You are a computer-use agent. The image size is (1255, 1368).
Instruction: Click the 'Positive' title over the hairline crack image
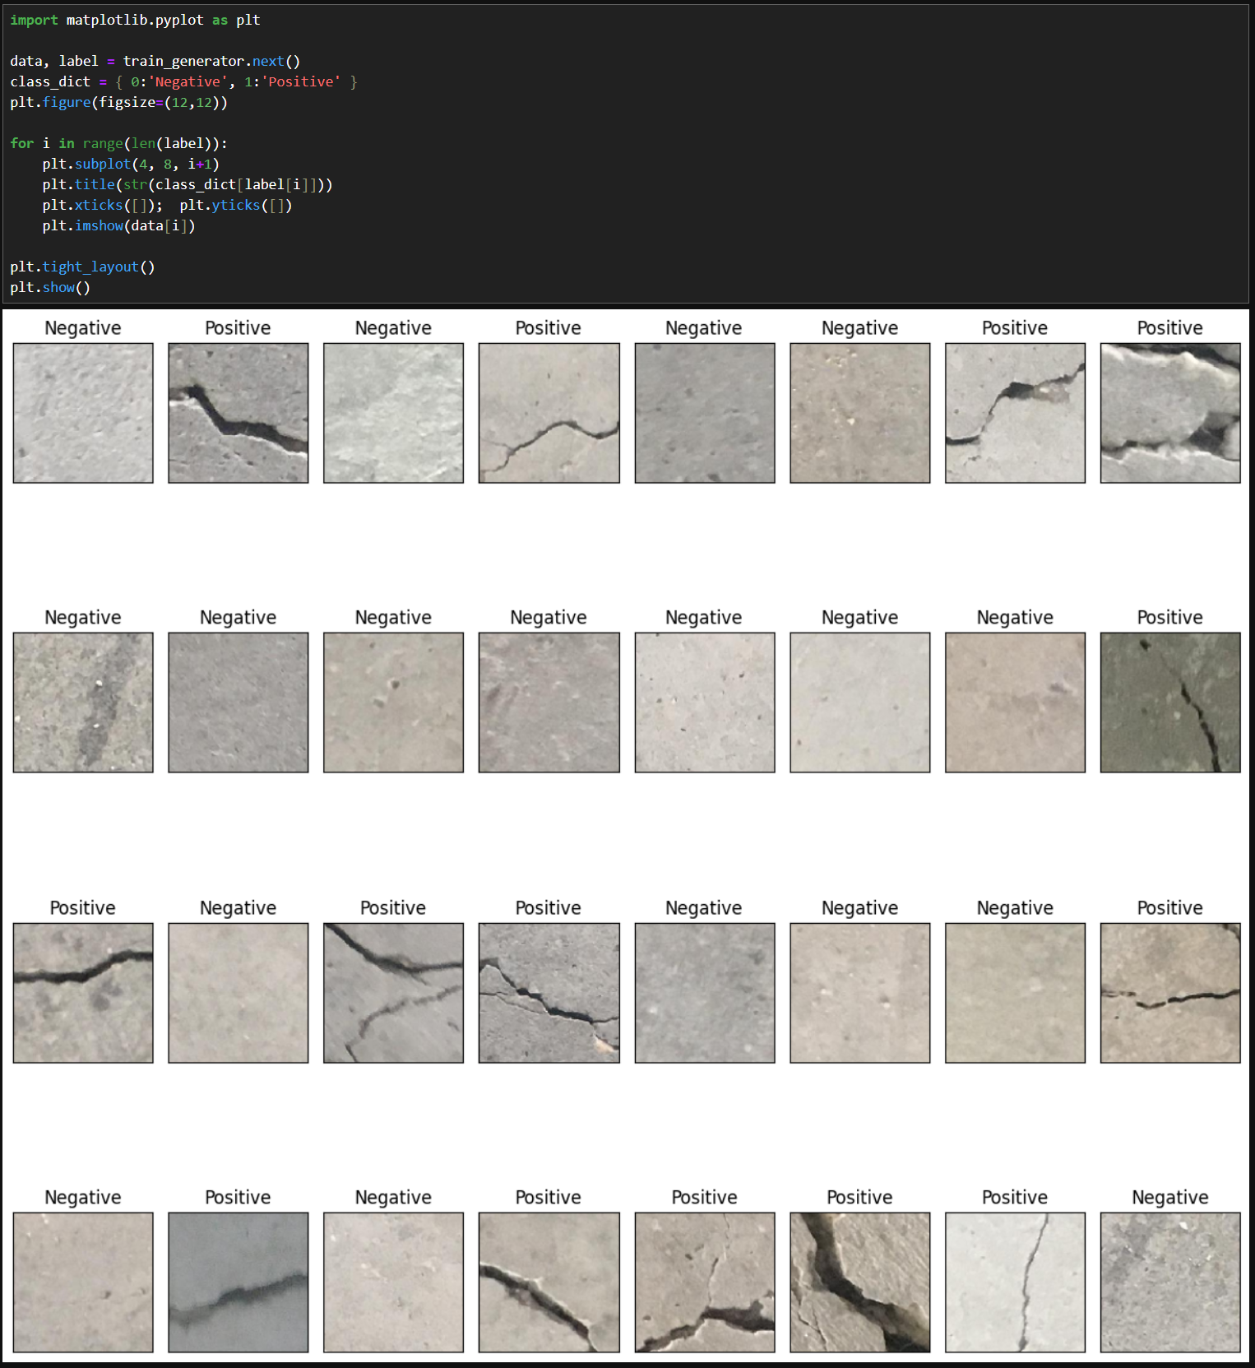[x=1016, y=1198]
